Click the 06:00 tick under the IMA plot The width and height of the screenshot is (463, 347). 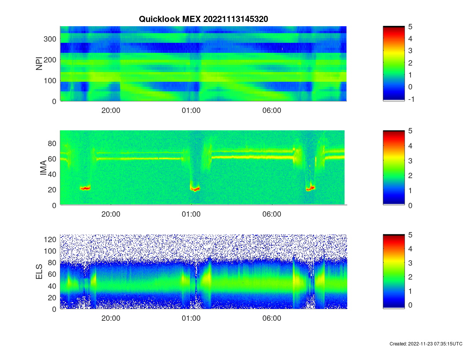coord(272,214)
